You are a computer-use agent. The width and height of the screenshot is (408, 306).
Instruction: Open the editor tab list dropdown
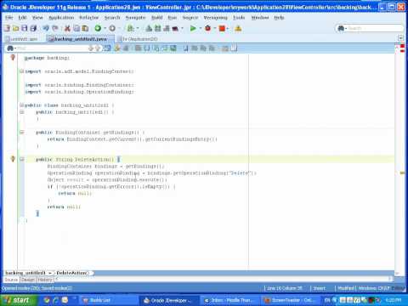click(x=400, y=38)
